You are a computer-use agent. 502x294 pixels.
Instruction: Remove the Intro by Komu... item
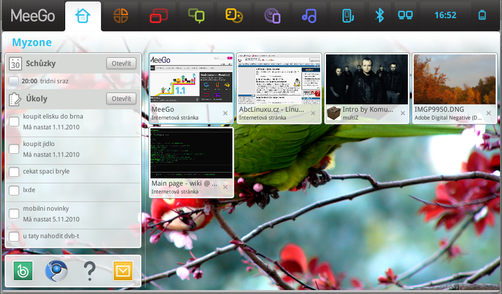tap(403, 113)
